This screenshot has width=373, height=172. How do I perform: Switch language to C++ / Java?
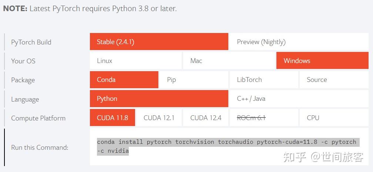(x=299, y=99)
